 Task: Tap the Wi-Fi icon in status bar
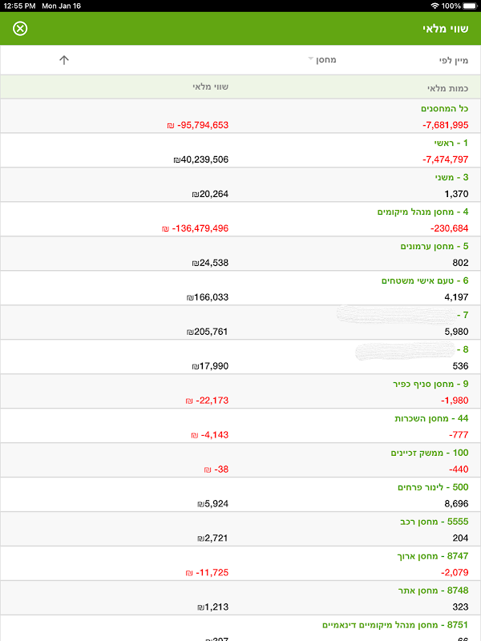(x=435, y=6)
